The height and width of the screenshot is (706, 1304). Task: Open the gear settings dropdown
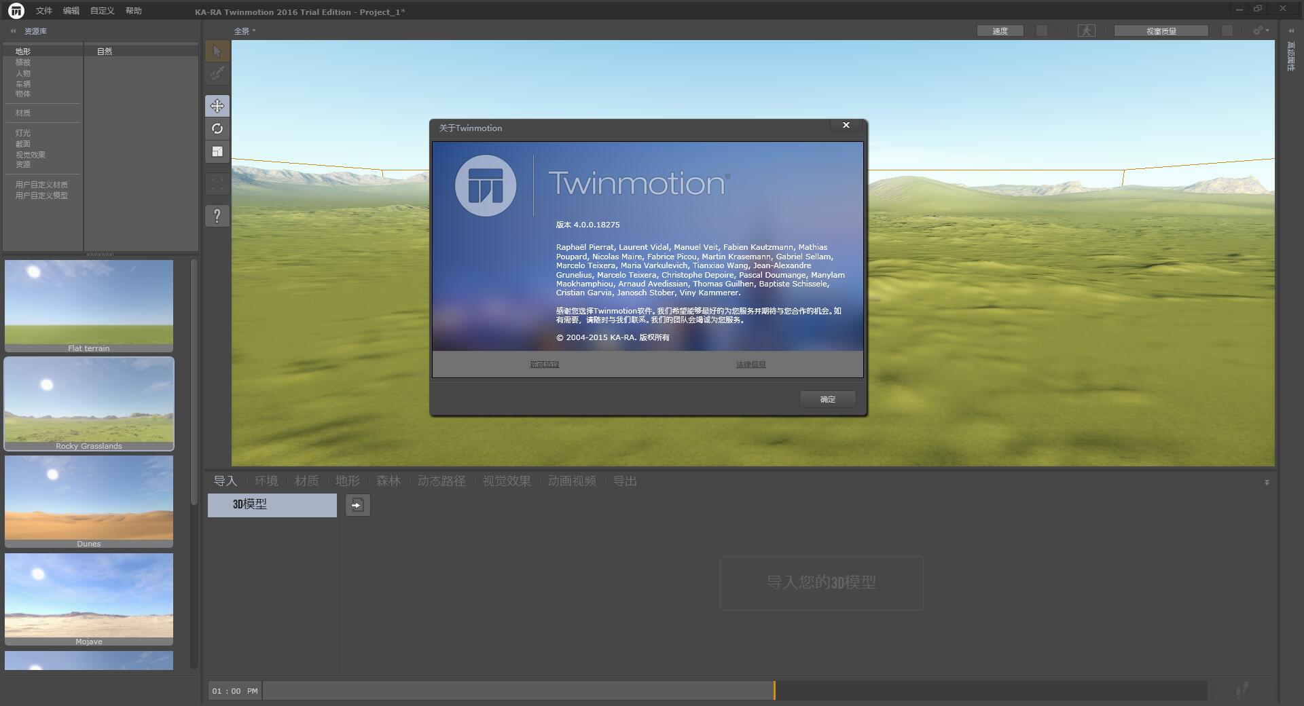(x=1261, y=31)
